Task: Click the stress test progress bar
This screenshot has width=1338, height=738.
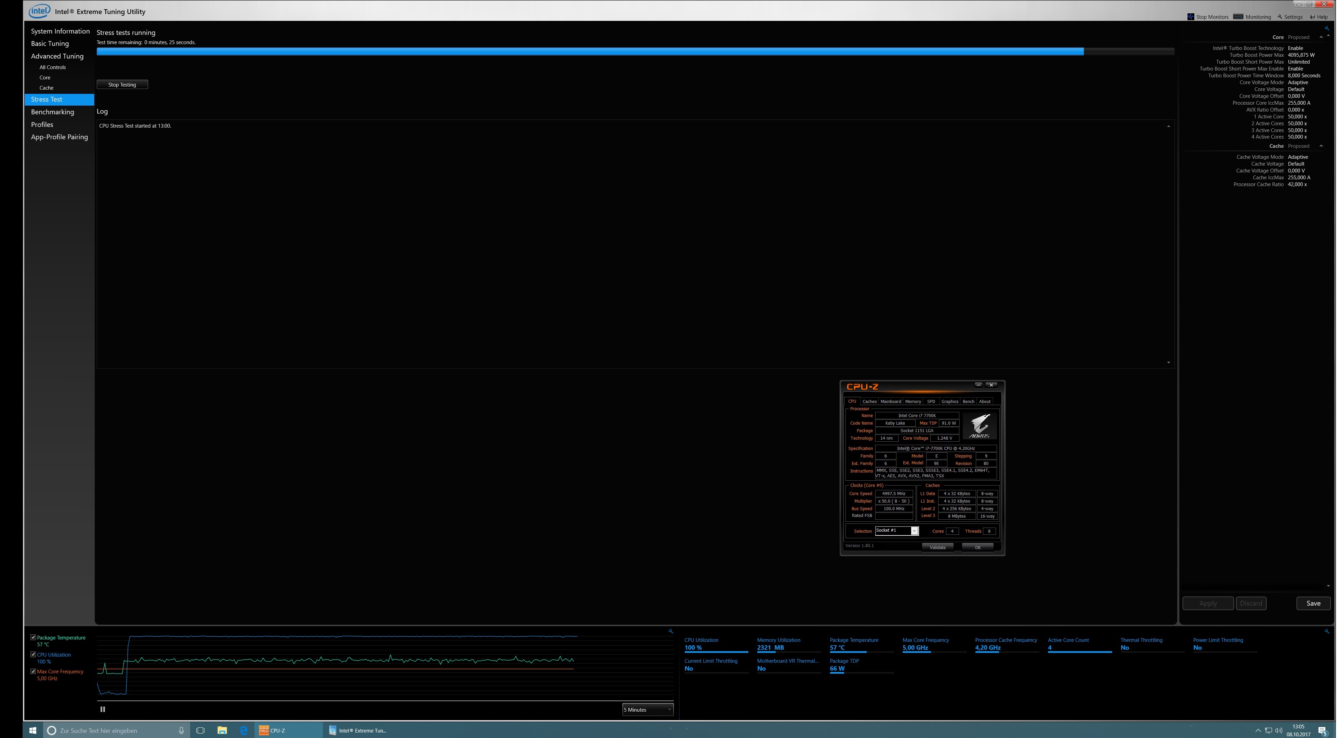Action: click(635, 51)
